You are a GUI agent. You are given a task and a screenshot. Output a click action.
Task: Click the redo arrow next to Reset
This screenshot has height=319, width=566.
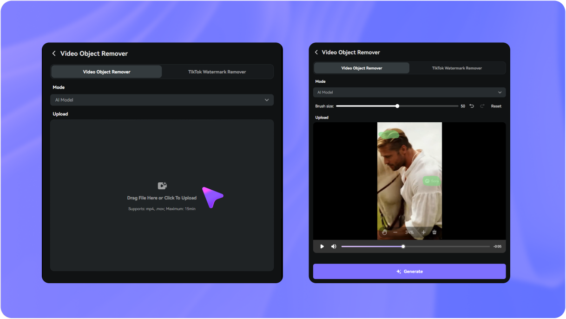[482, 106]
